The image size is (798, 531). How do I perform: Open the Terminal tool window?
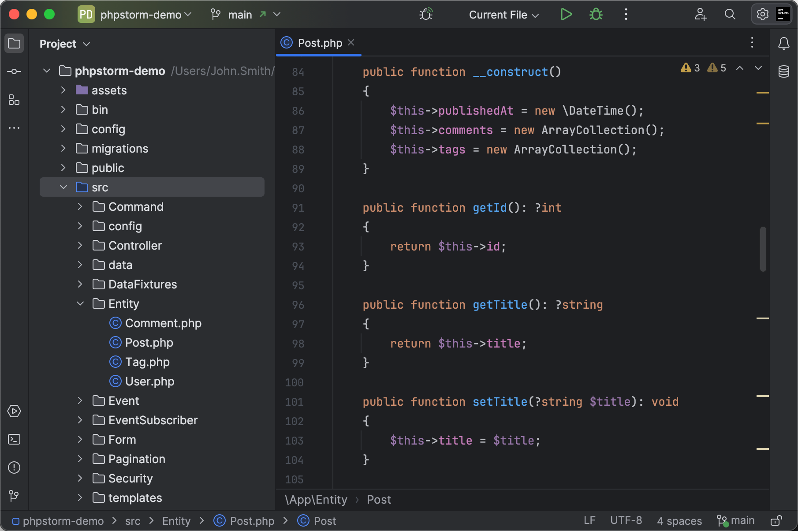point(14,439)
